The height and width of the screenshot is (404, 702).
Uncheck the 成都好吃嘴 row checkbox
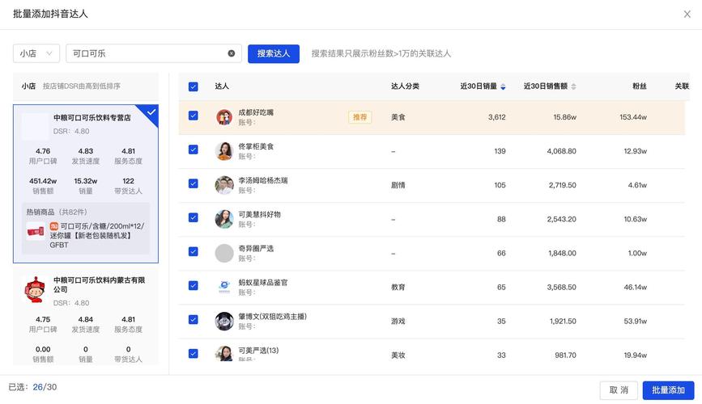pyautogui.click(x=193, y=116)
